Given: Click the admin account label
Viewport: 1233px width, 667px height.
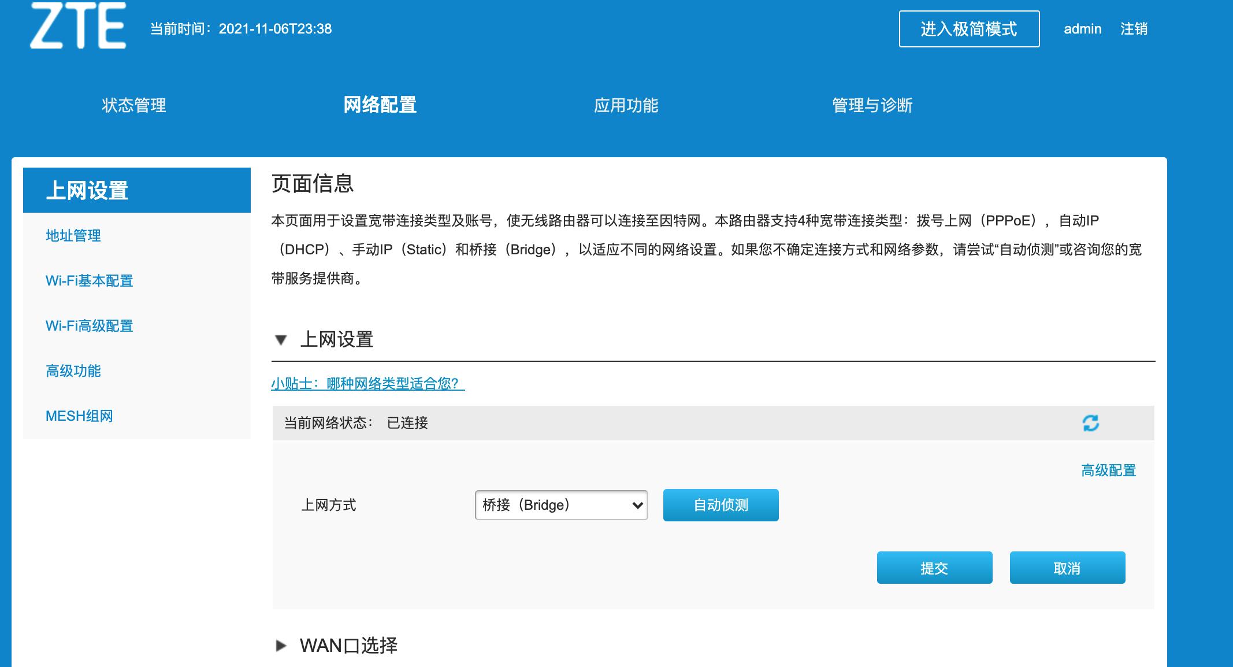Looking at the screenshot, I should pyautogui.click(x=1083, y=28).
